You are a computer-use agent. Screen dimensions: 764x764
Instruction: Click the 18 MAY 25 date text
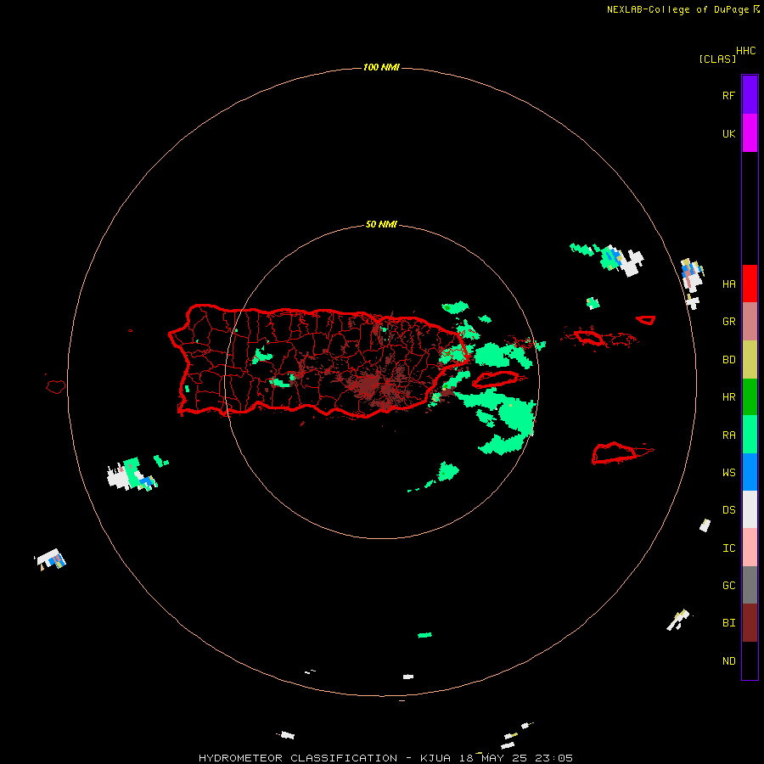[493, 758]
